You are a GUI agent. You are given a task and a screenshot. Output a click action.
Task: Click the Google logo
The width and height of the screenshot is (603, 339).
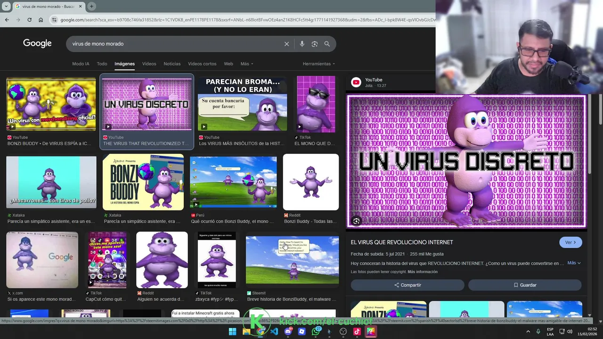(x=37, y=43)
